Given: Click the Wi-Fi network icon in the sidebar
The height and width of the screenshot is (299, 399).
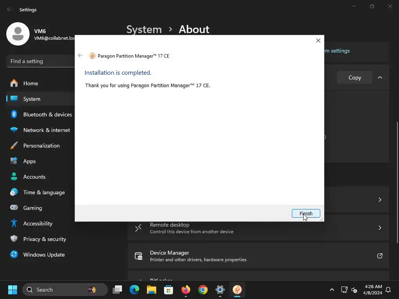Looking at the screenshot, I should point(14,130).
